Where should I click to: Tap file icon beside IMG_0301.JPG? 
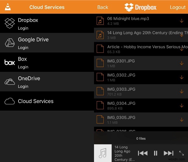click(100, 63)
